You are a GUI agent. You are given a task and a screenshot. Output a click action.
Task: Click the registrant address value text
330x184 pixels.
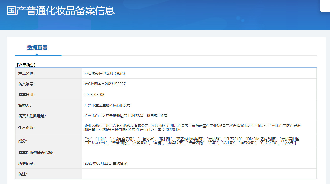point(126,116)
